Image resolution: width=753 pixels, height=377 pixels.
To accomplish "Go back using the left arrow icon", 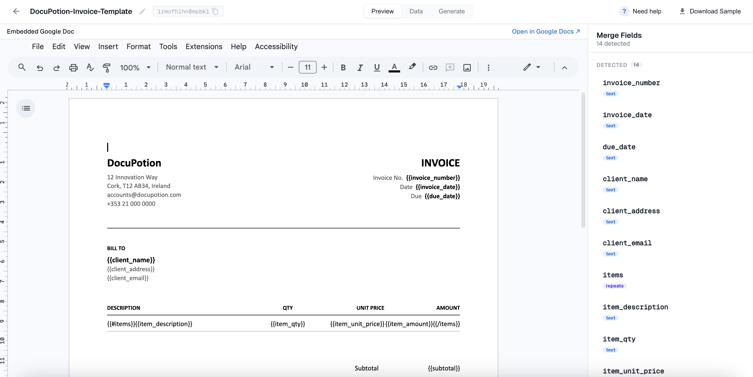I will (x=16, y=11).
